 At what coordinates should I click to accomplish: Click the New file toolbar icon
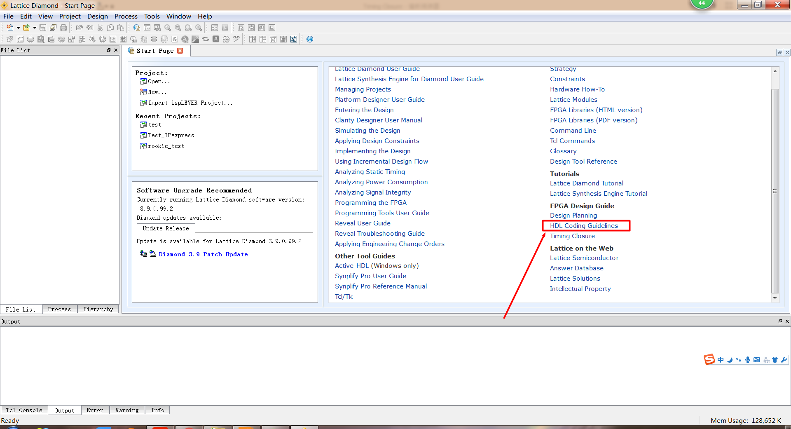click(10, 28)
